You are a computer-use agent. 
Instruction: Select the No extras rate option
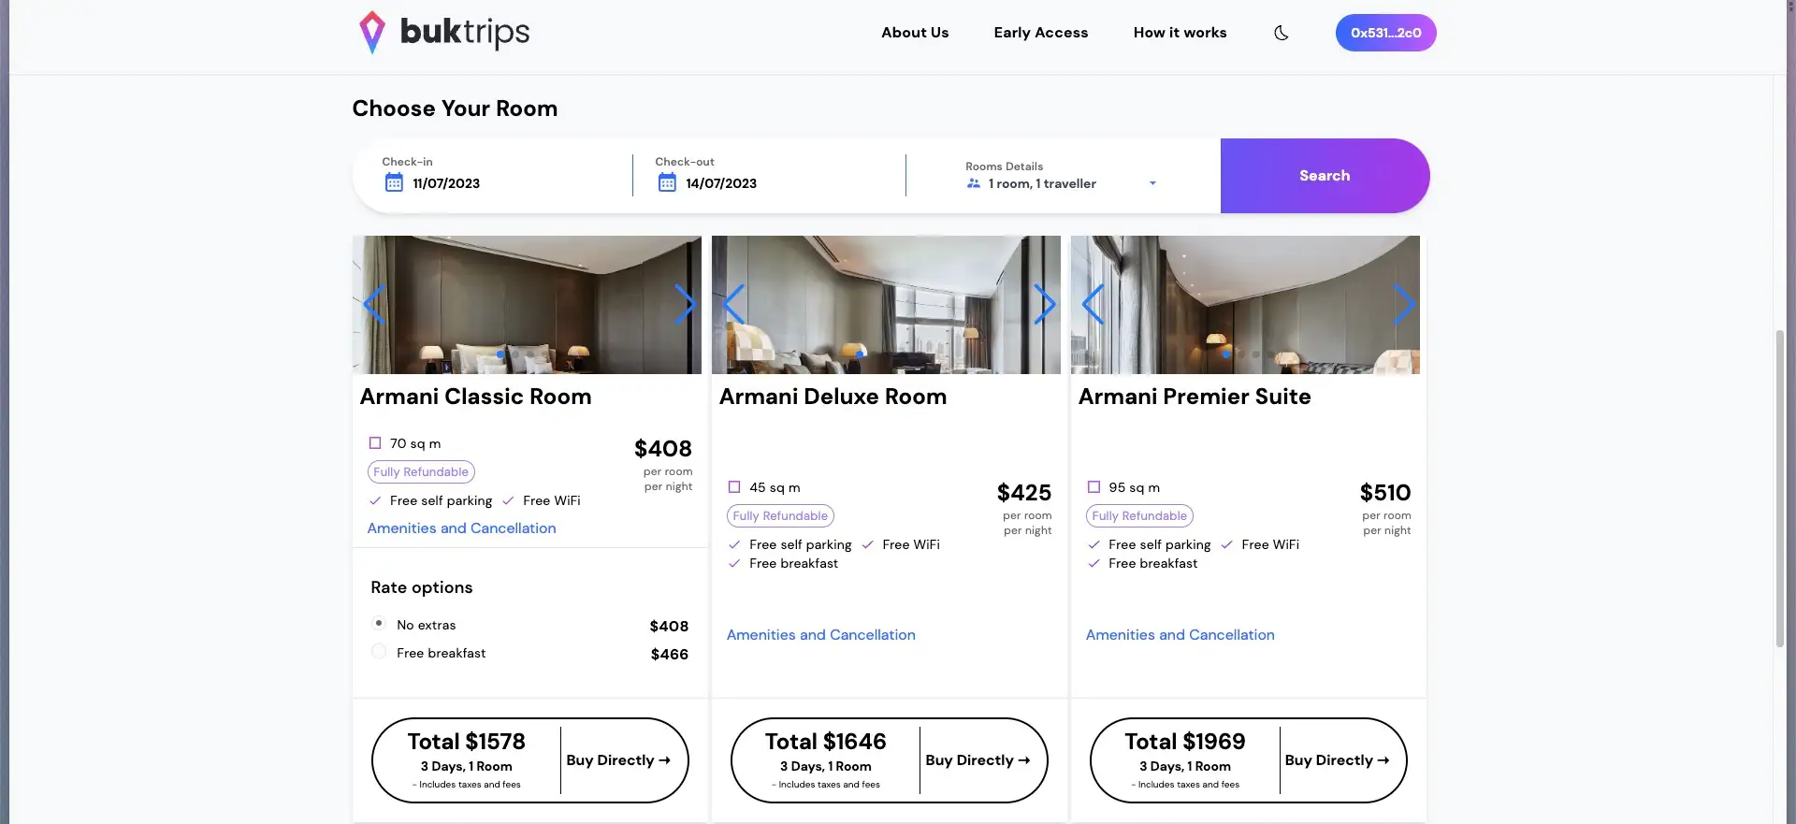coord(379,623)
